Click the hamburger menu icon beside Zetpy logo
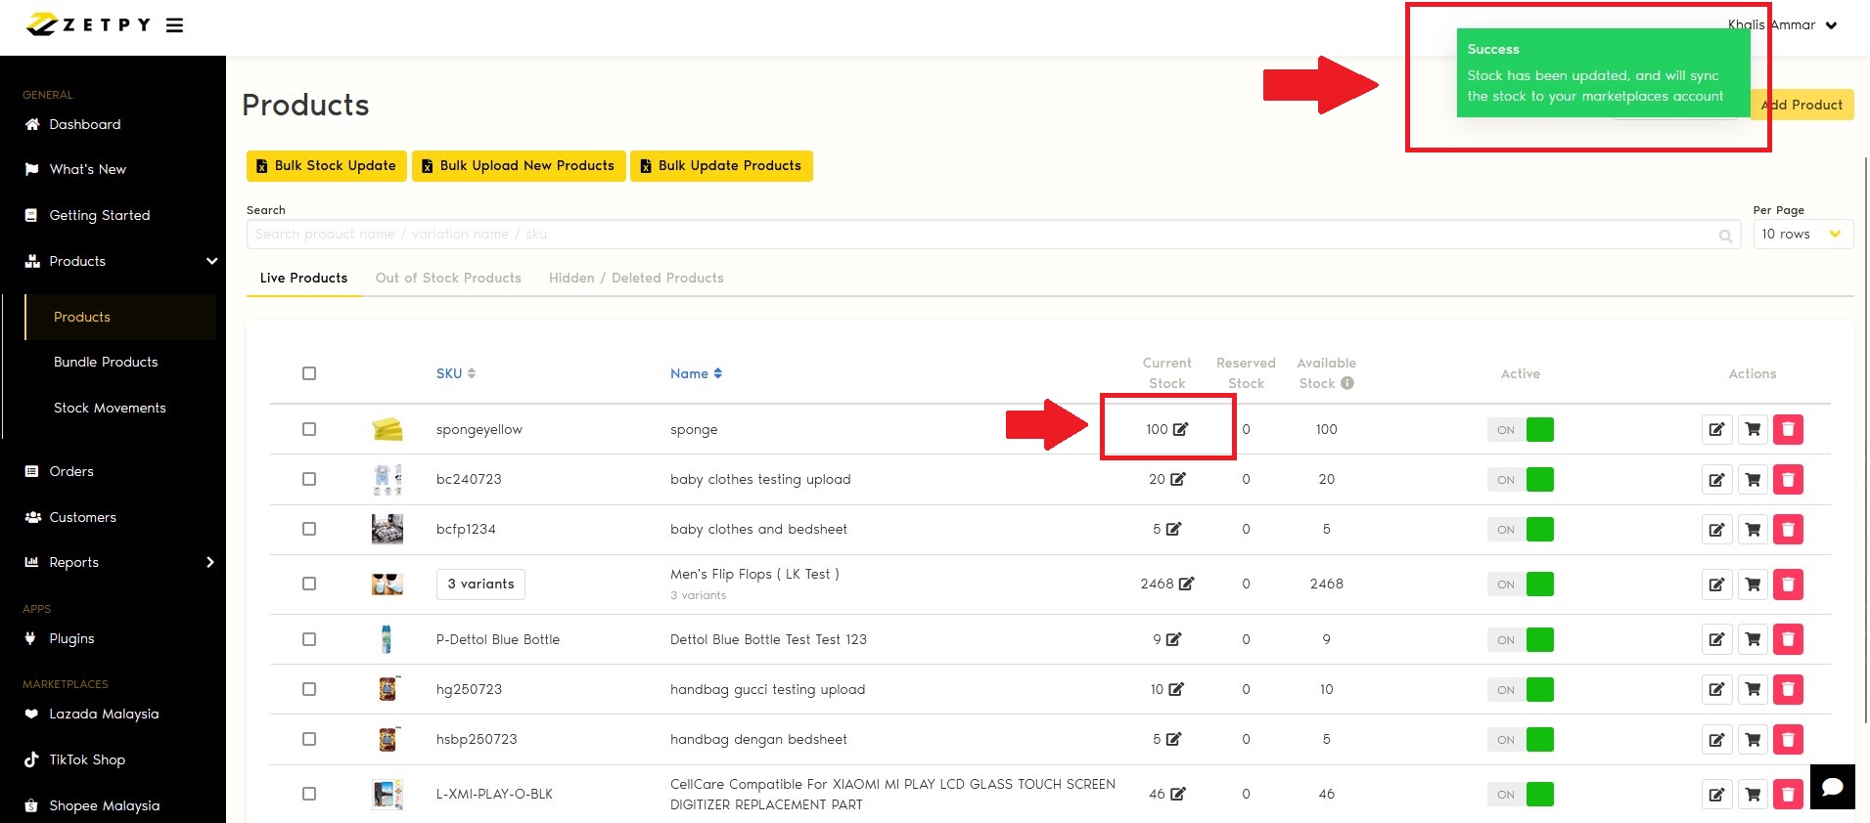This screenshot has width=1870, height=823. point(174,25)
